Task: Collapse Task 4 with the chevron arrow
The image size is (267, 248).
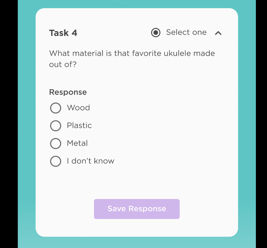Action: click(218, 33)
